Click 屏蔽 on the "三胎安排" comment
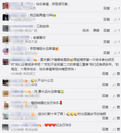The image size is (121, 133). pos(96,31)
